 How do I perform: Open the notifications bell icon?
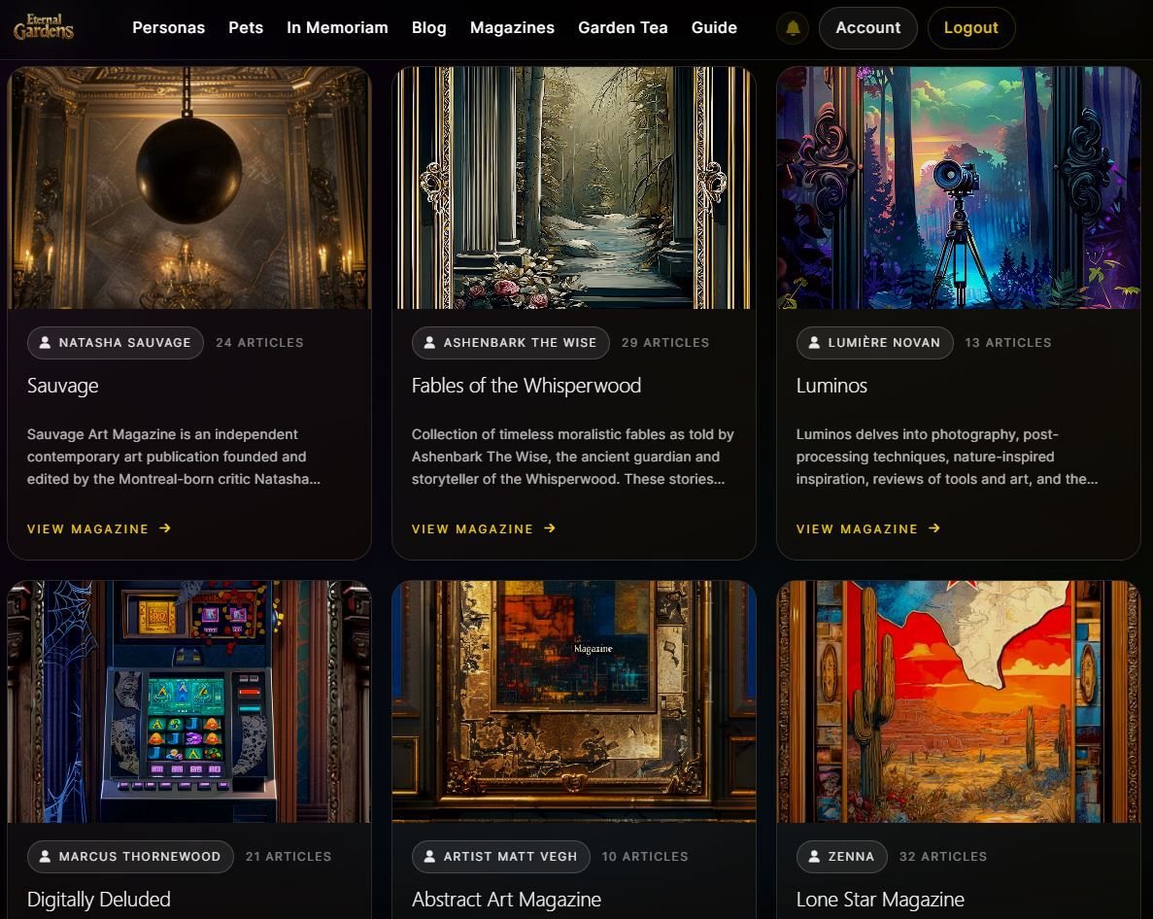[793, 28]
